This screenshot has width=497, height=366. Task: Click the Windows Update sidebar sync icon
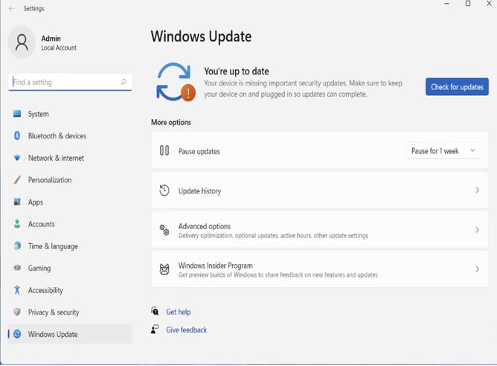tap(17, 334)
